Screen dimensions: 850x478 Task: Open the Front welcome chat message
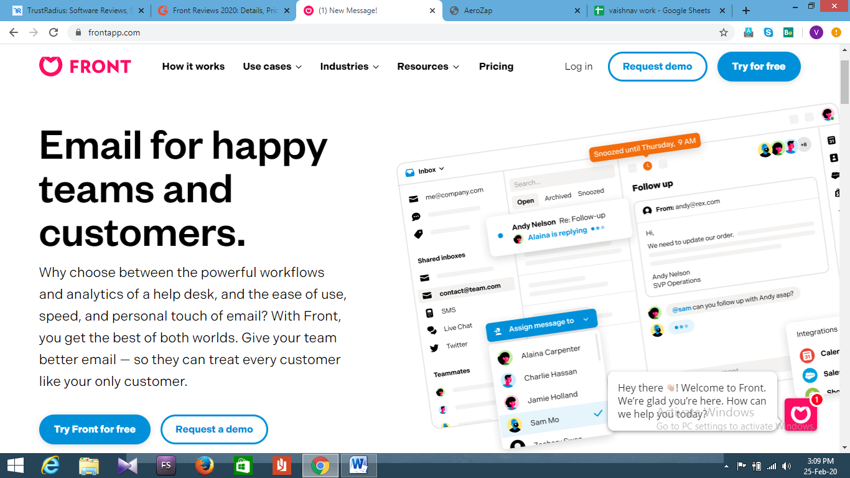point(692,401)
